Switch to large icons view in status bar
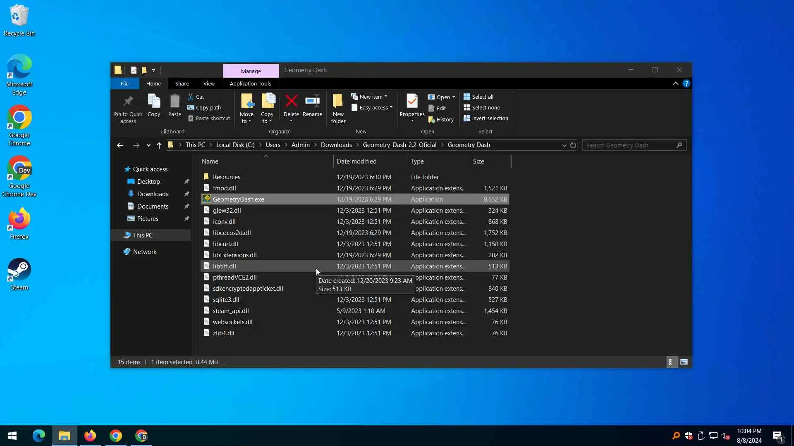 pos(684,362)
